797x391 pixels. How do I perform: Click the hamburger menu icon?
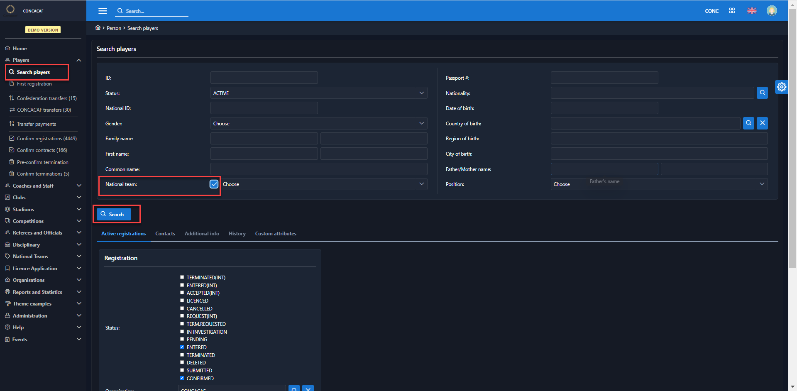(x=103, y=11)
